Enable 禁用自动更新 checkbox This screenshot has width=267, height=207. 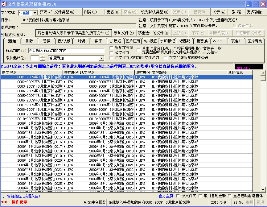point(201,196)
